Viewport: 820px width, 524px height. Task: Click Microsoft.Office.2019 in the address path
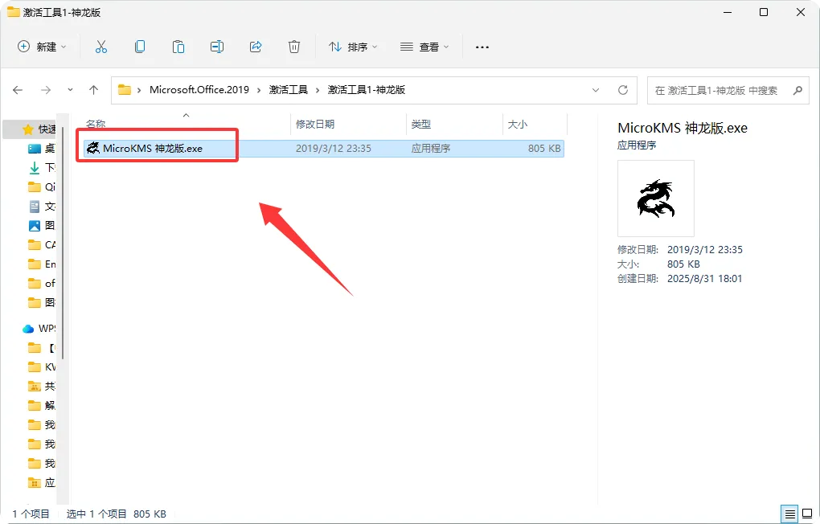point(199,89)
